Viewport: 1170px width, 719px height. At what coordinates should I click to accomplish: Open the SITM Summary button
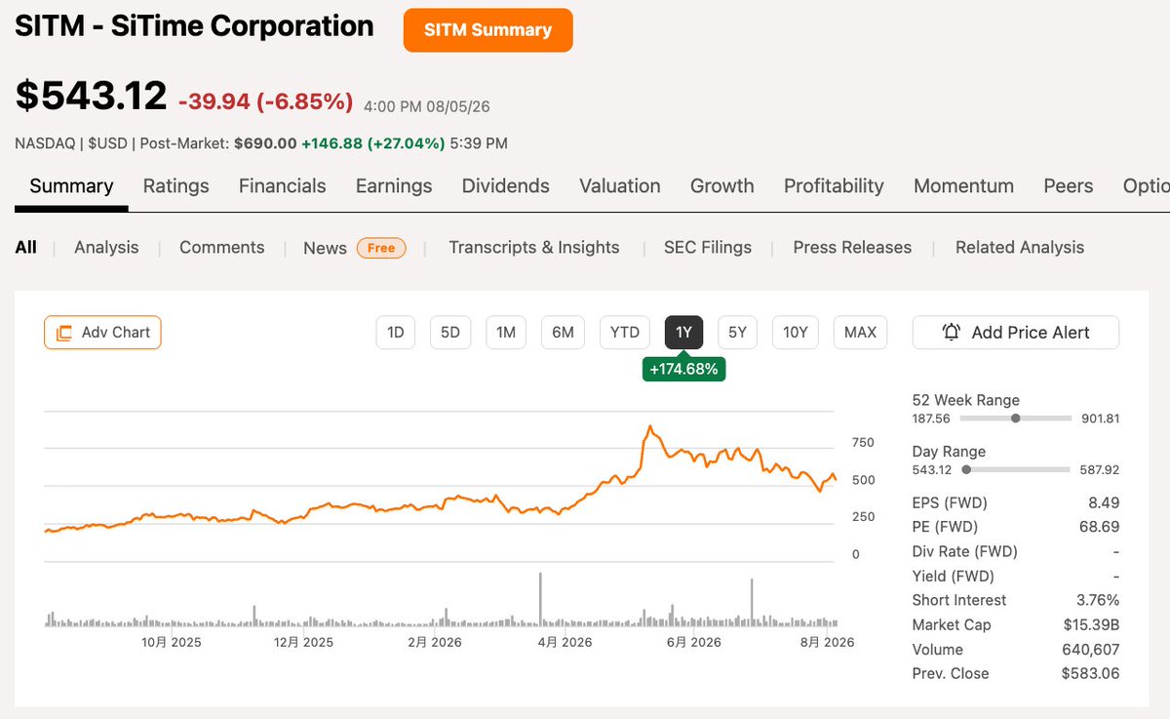488,30
